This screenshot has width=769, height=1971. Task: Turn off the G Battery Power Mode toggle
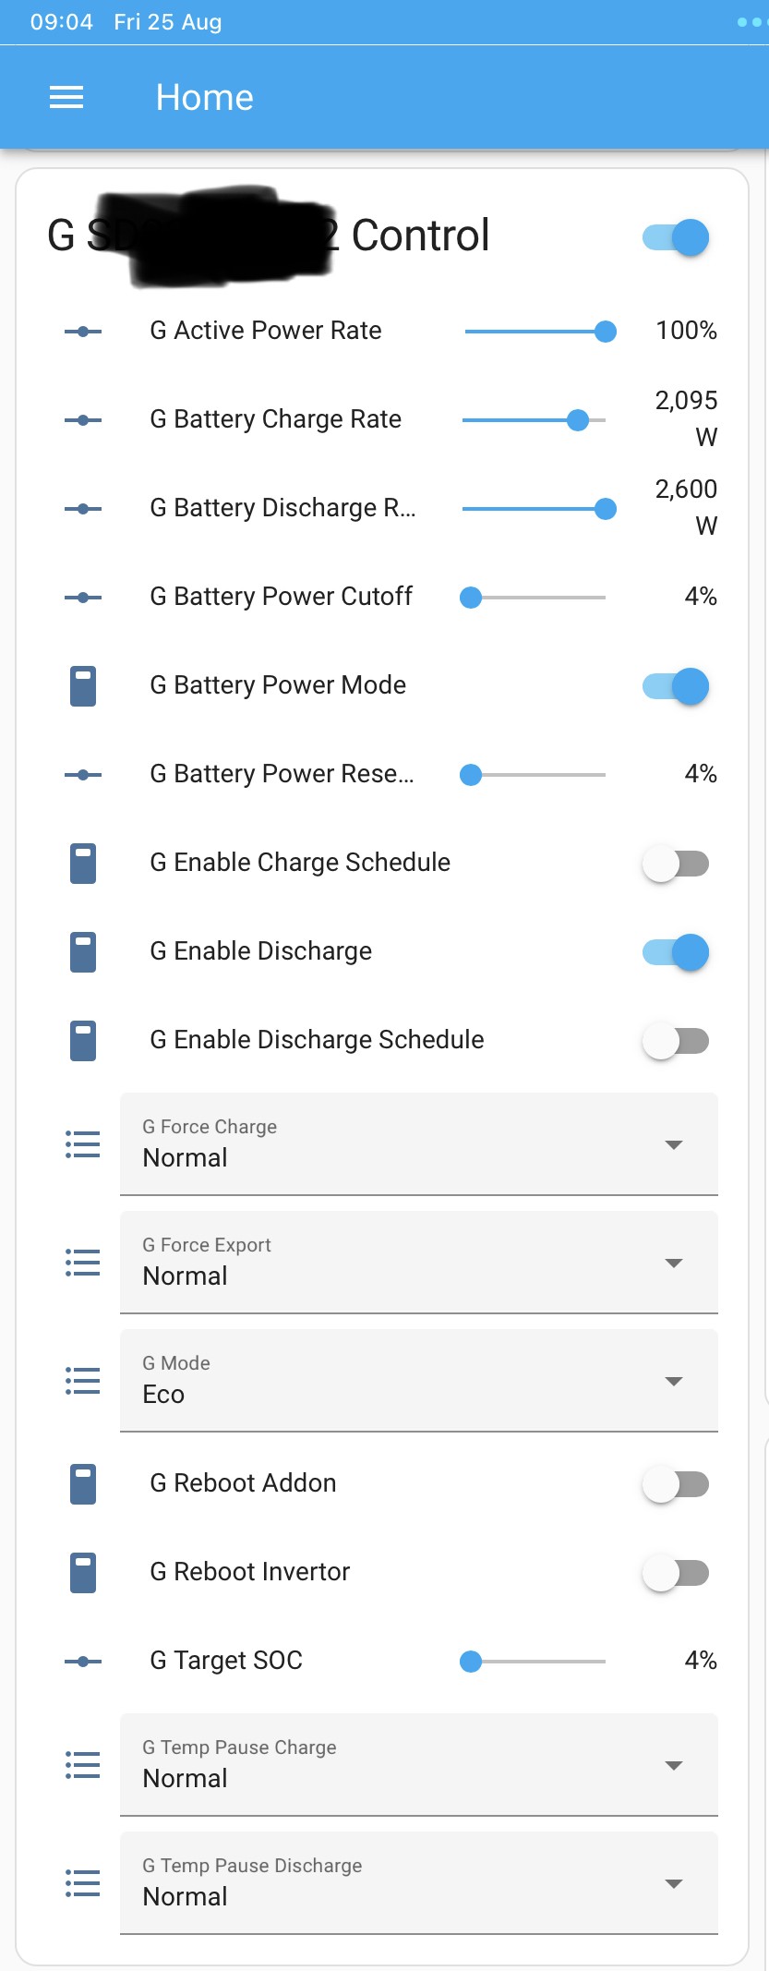point(676,686)
